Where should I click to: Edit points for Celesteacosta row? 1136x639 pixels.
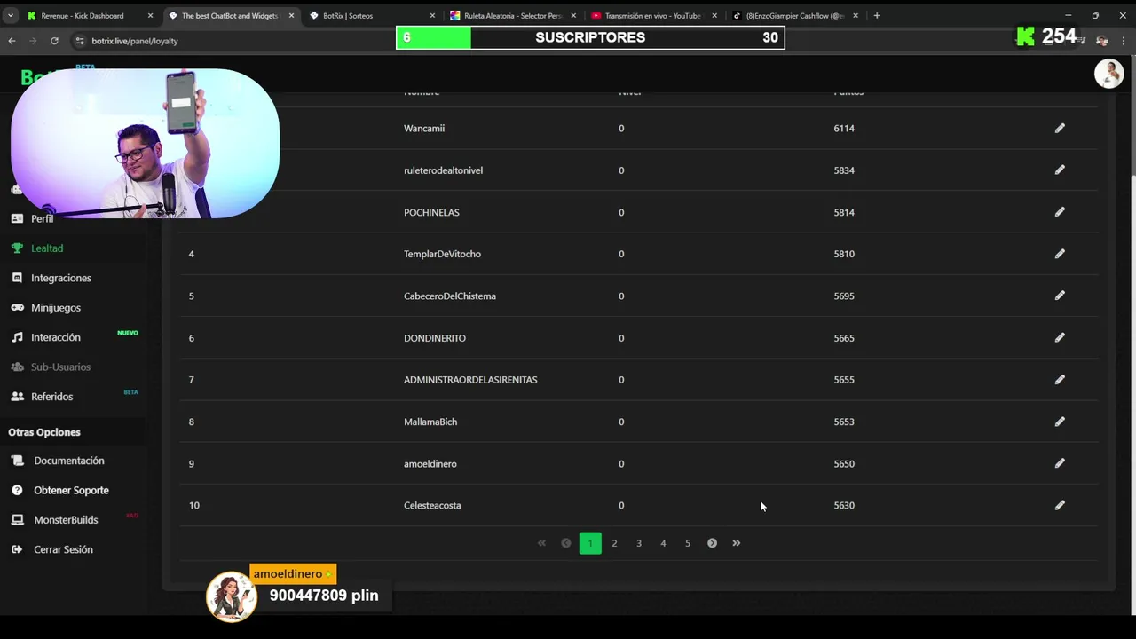[x=1060, y=505]
